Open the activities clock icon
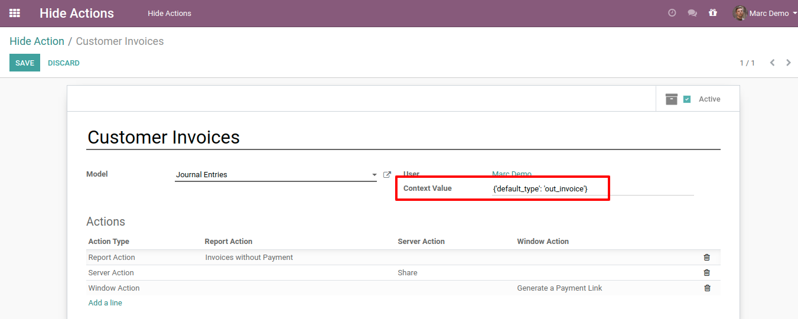 point(672,13)
